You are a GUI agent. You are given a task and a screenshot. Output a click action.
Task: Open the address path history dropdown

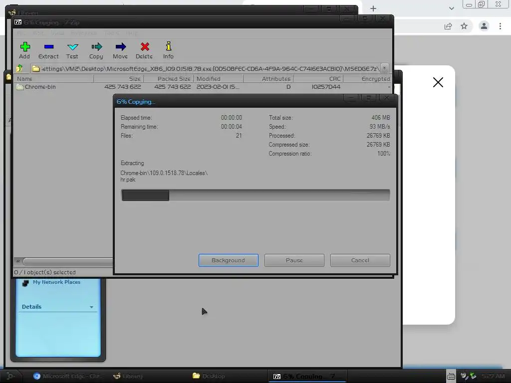pyautogui.click(x=385, y=68)
